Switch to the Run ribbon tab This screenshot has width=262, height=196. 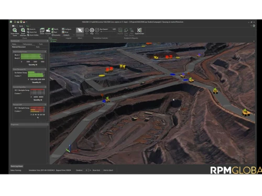tap(28, 26)
